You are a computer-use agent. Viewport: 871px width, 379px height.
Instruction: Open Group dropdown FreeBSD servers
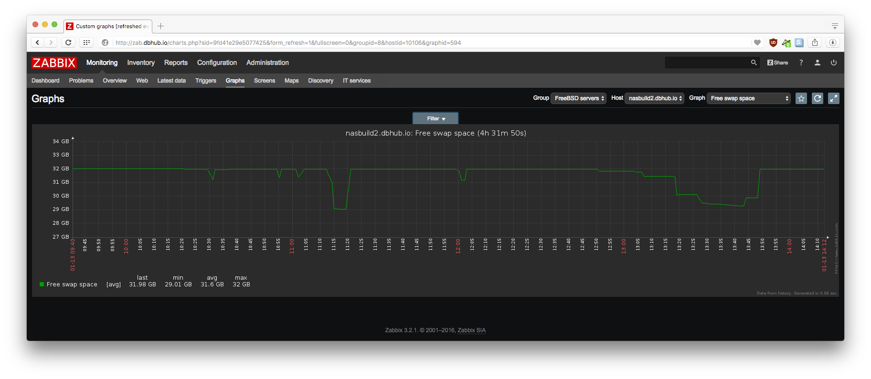578,98
